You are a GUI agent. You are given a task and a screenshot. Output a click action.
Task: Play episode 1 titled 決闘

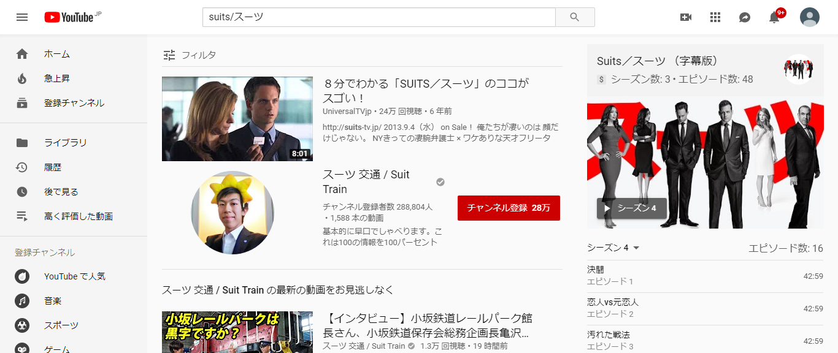705,276
